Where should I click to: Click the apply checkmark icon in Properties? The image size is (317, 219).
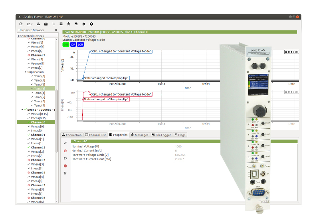(x=65, y=143)
